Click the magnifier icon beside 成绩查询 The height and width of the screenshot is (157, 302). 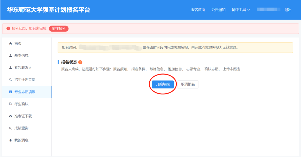pos(11,128)
